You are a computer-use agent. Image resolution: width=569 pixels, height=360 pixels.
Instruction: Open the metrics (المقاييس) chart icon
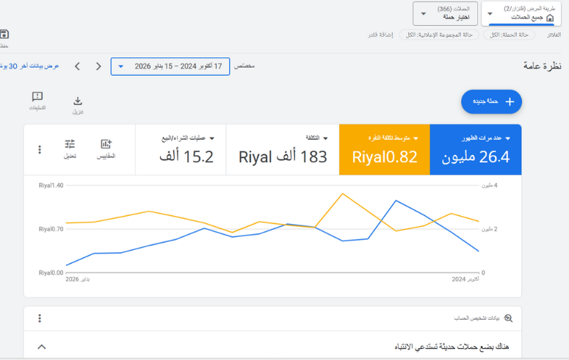[x=106, y=145]
